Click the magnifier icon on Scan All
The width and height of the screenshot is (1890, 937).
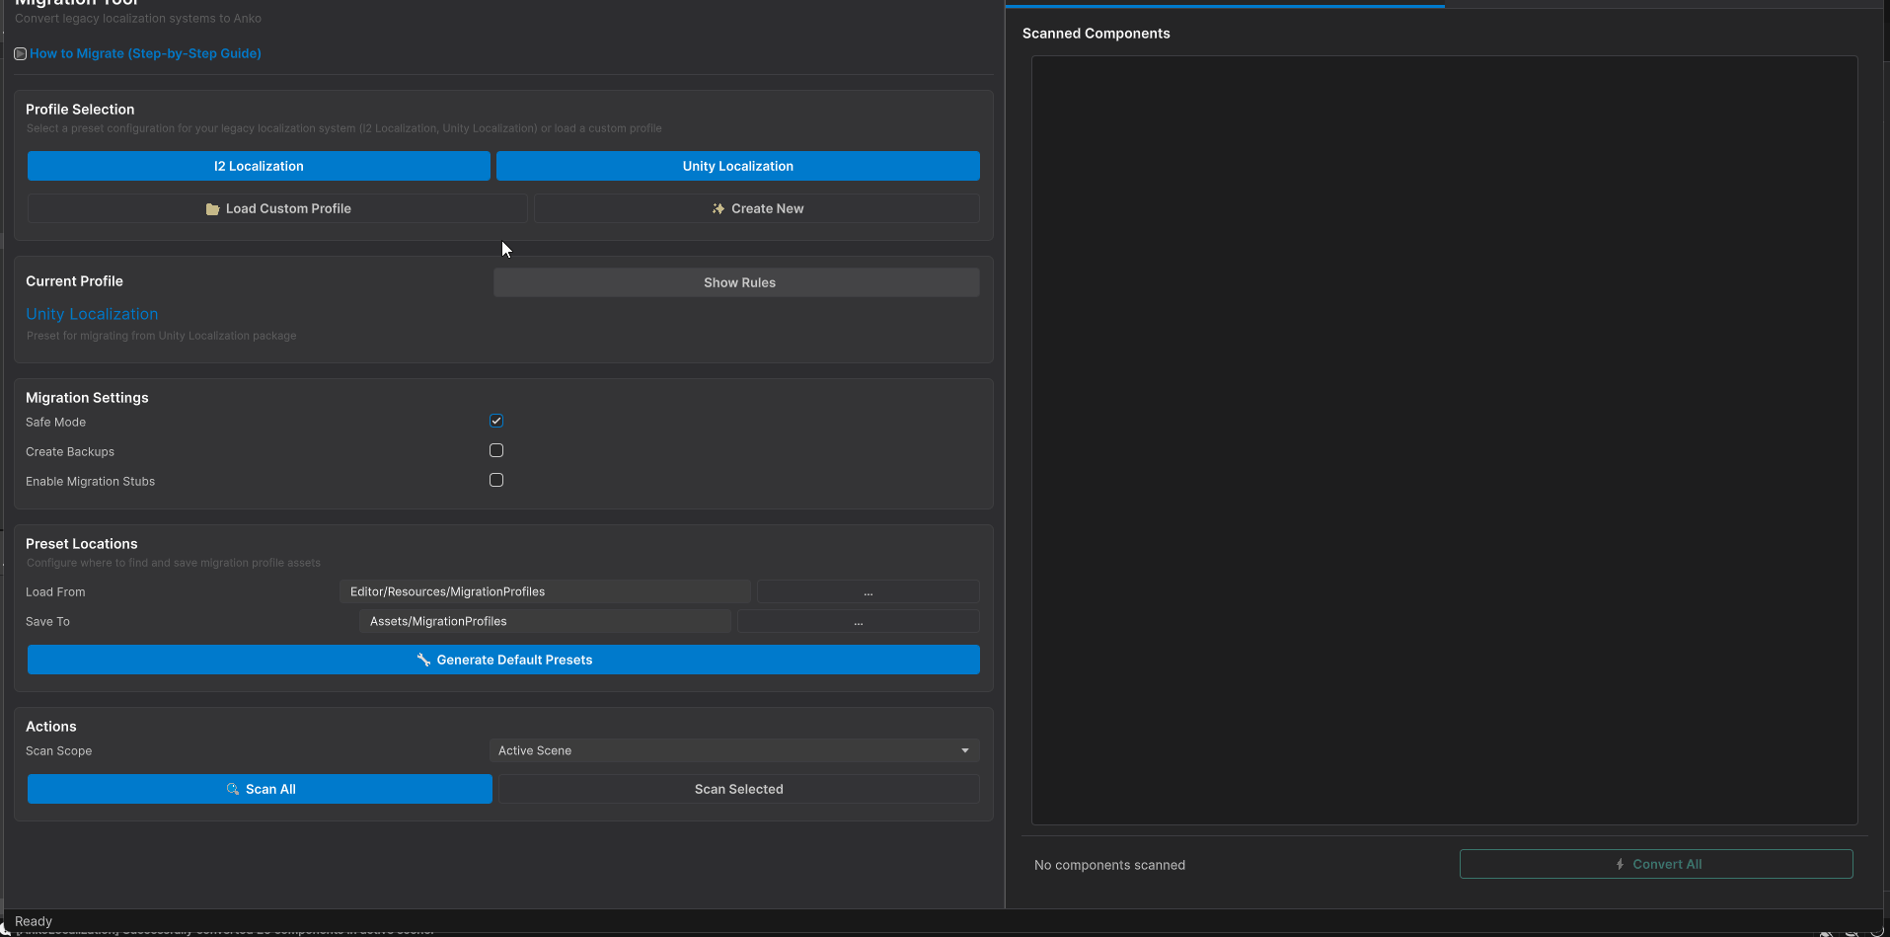tap(231, 789)
